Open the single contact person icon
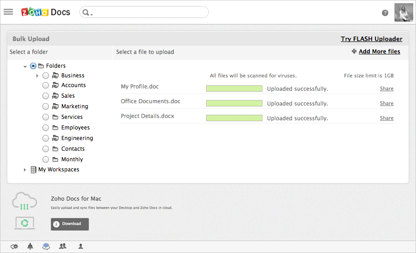The height and width of the screenshot is (253, 416). click(x=81, y=247)
